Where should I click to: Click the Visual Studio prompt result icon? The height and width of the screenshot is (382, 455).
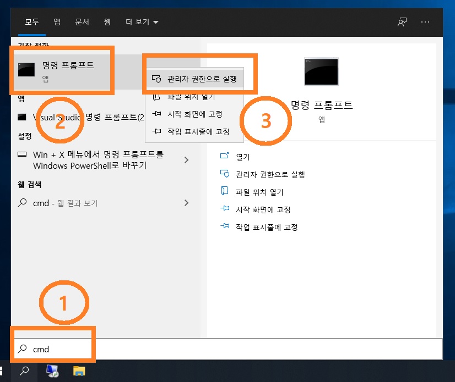pyautogui.click(x=22, y=117)
